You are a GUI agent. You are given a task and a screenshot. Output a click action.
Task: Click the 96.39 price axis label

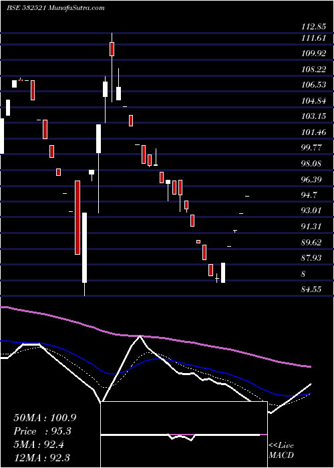312,179
